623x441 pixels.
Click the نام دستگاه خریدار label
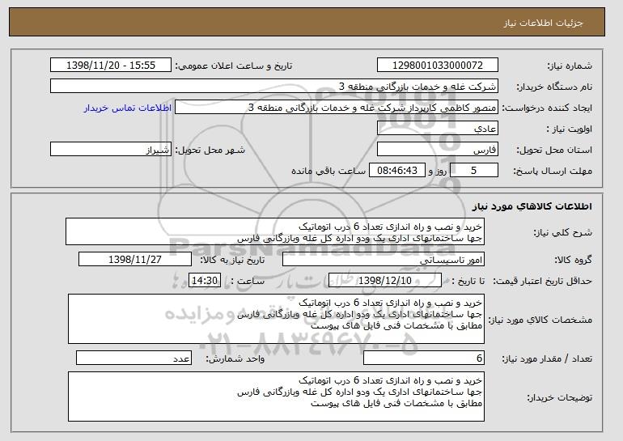point(554,87)
